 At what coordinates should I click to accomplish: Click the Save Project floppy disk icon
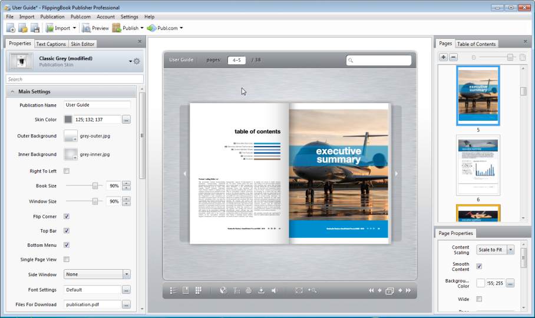point(35,28)
